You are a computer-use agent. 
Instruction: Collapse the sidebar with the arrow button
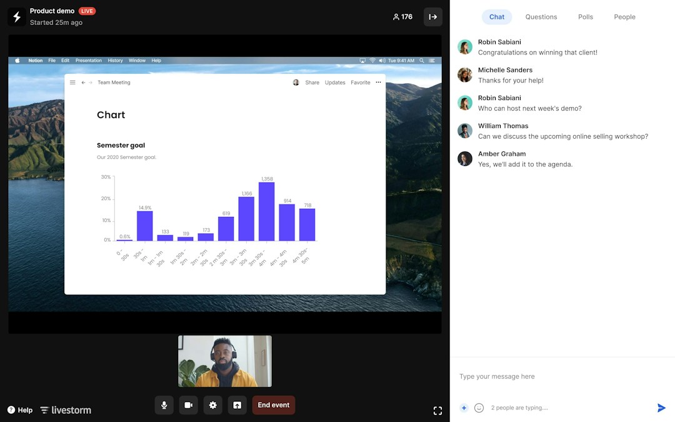[x=432, y=17]
